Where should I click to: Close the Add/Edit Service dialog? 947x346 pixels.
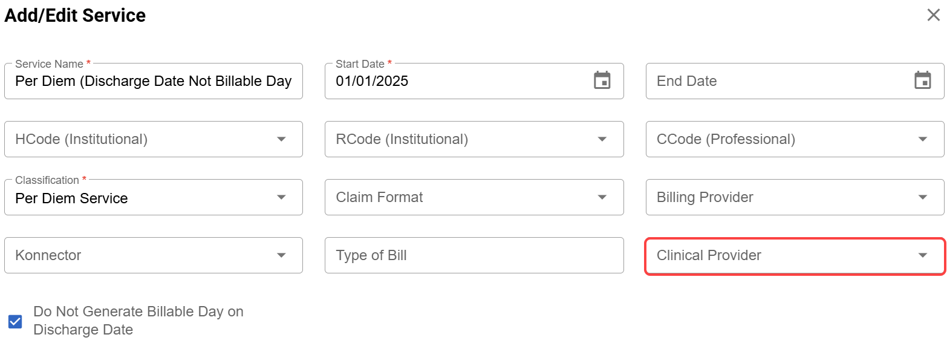click(933, 15)
